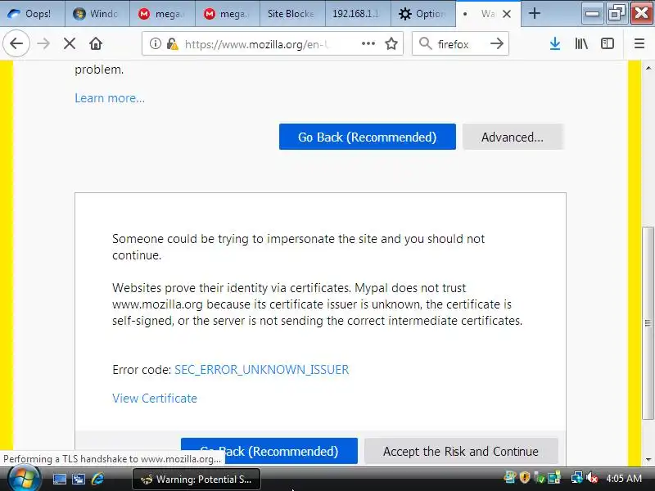Screen dimensions: 655x491
Task: Bookmark this page with the star
Action: pos(391,43)
